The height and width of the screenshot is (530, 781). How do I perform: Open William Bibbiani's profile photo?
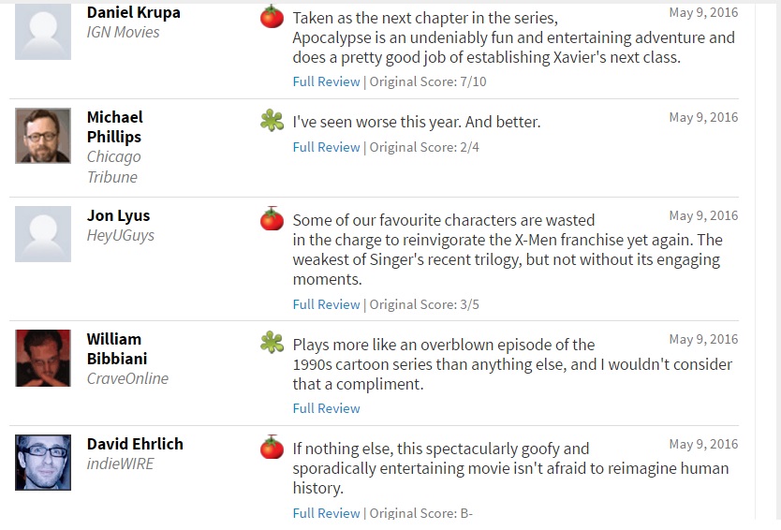point(43,358)
